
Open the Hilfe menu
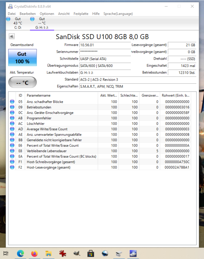pos(96,14)
